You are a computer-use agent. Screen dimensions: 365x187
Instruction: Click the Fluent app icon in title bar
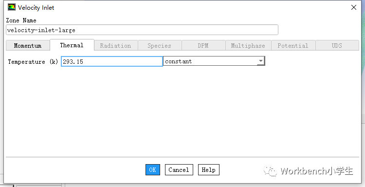[x=11, y=7]
